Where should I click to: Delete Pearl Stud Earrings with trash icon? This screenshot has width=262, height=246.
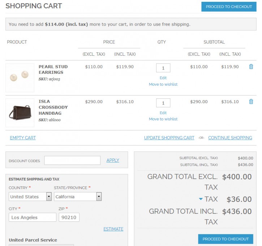pos(251,67)
